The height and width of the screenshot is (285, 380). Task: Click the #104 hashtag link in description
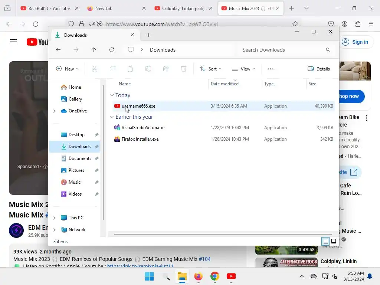pos(205,259)
